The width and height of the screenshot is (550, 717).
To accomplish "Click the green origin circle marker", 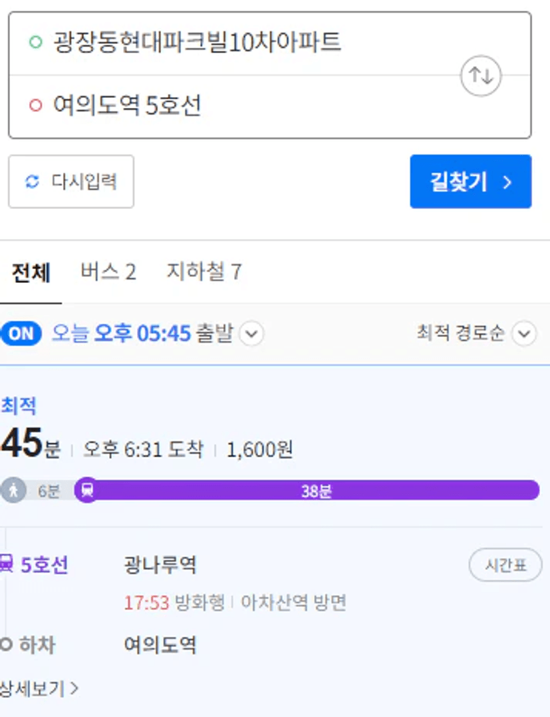I will click(x=35, y=43).
